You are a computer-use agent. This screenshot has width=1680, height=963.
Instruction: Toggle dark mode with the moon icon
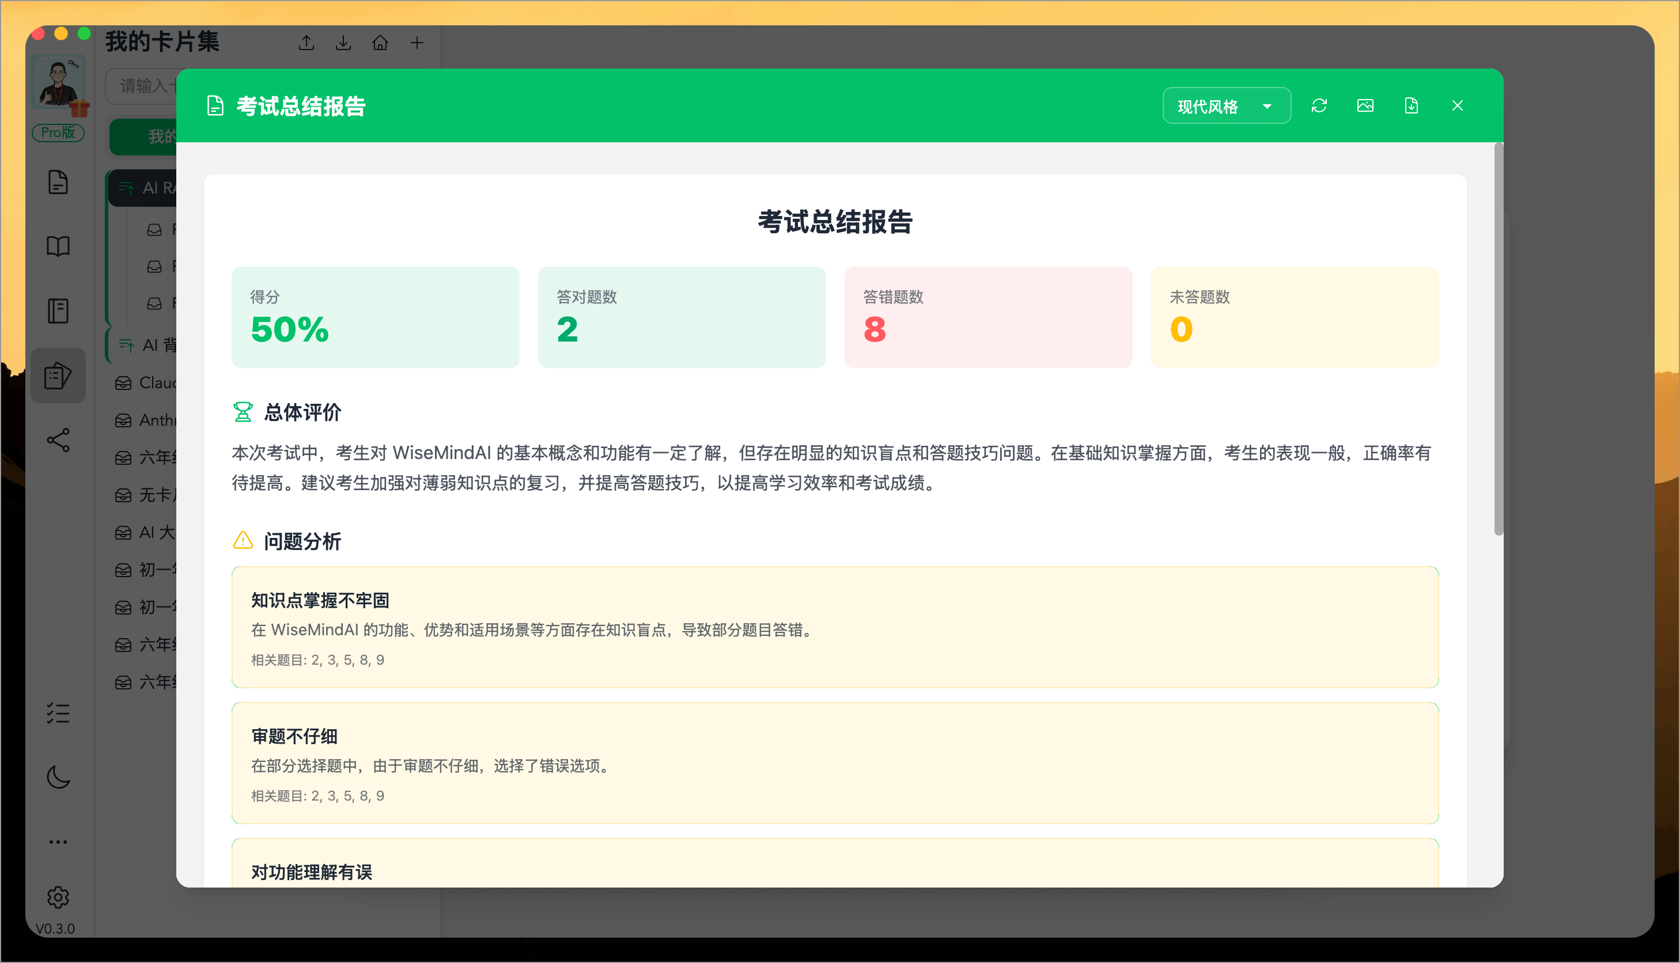pos(58,778)
